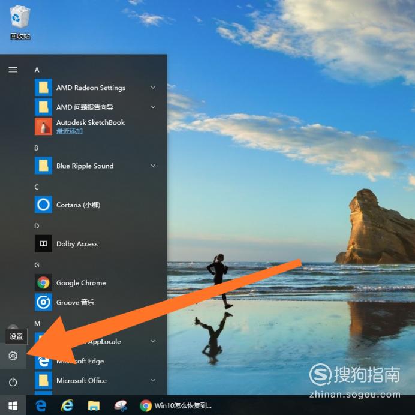Expand AMD 问题报告向导 chevron
The width and height of the screenshot is (415, 415).
coord(153,107)
